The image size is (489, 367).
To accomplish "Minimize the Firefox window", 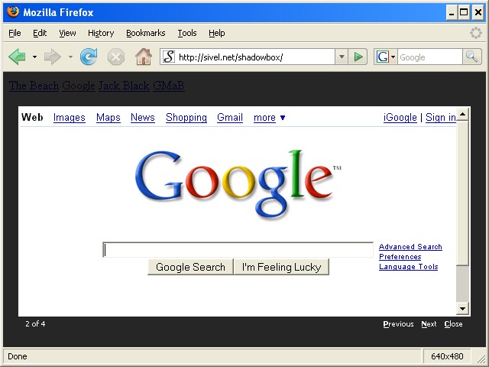I will point(452,13).
